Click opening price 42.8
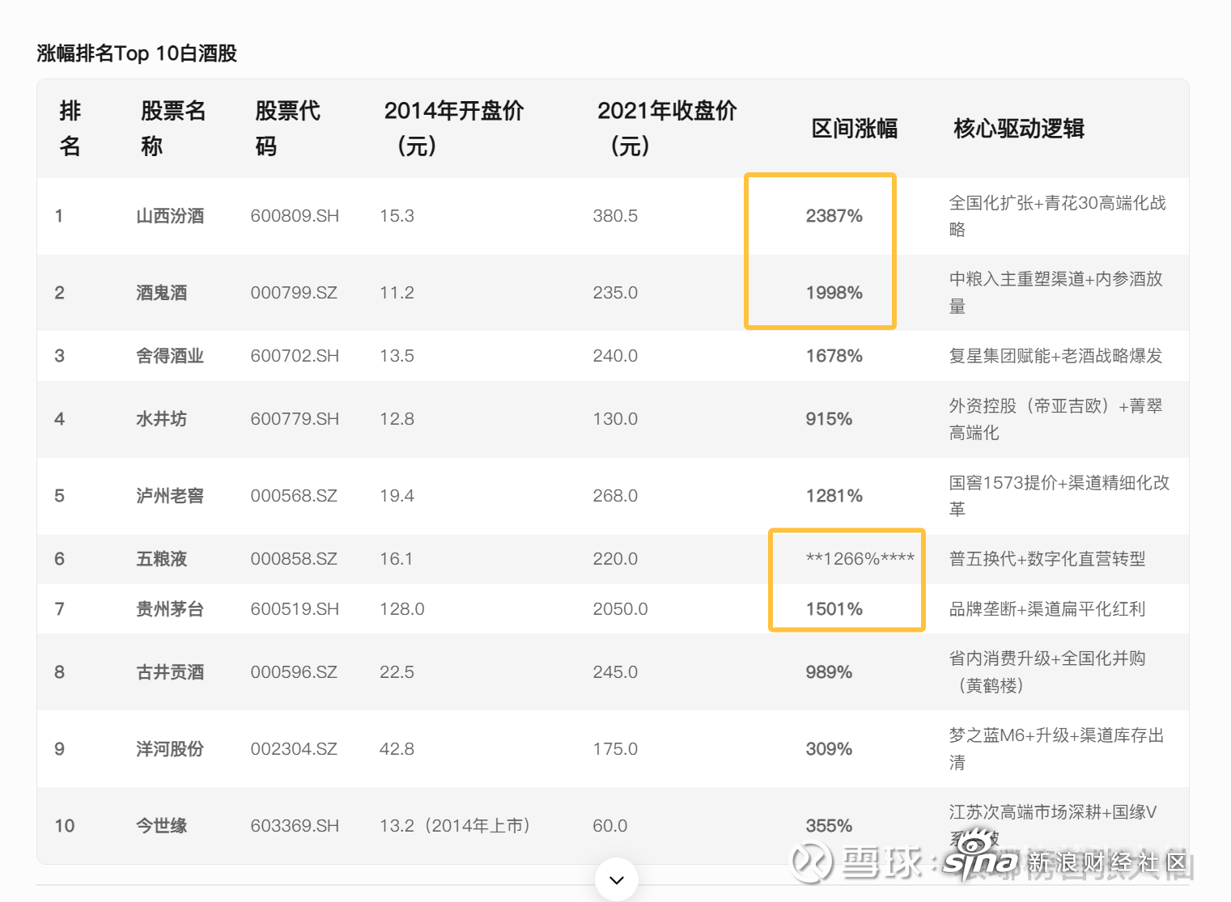 [x=397, y=749]
